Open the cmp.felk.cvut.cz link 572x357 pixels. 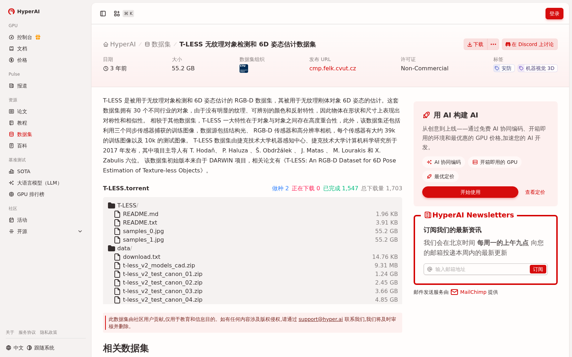[x=332, y=68]
